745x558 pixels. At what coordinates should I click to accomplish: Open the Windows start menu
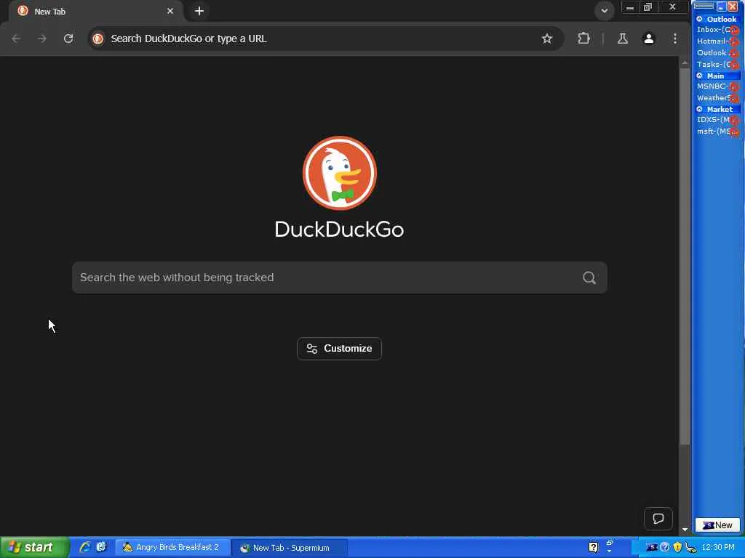coord(34,548)
